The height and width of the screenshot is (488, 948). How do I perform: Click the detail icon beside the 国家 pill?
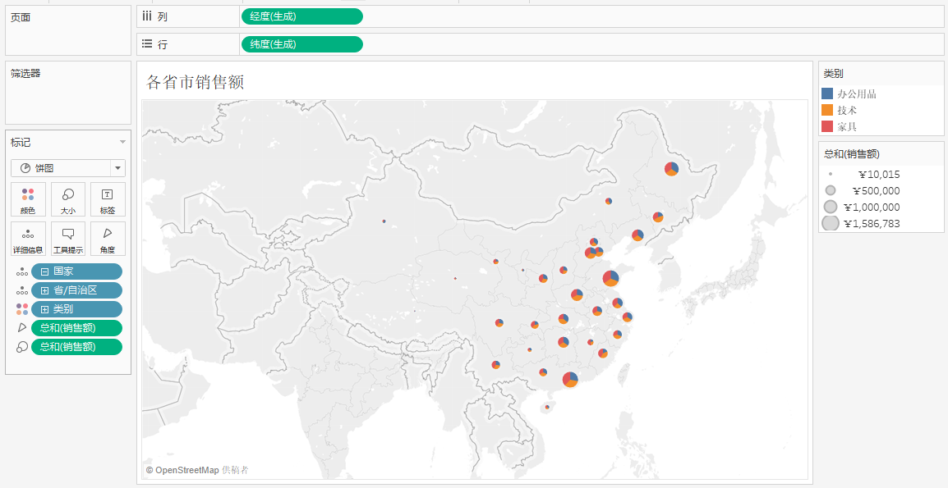point(22,272)
